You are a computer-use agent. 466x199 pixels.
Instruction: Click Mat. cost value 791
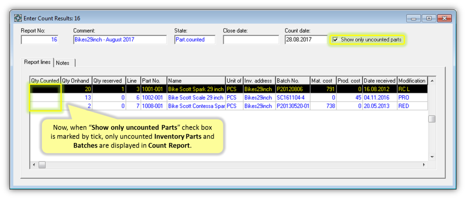pos(323,89)
